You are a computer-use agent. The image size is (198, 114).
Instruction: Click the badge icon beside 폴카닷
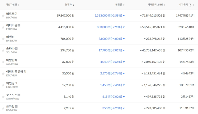(x=16, y=106)
